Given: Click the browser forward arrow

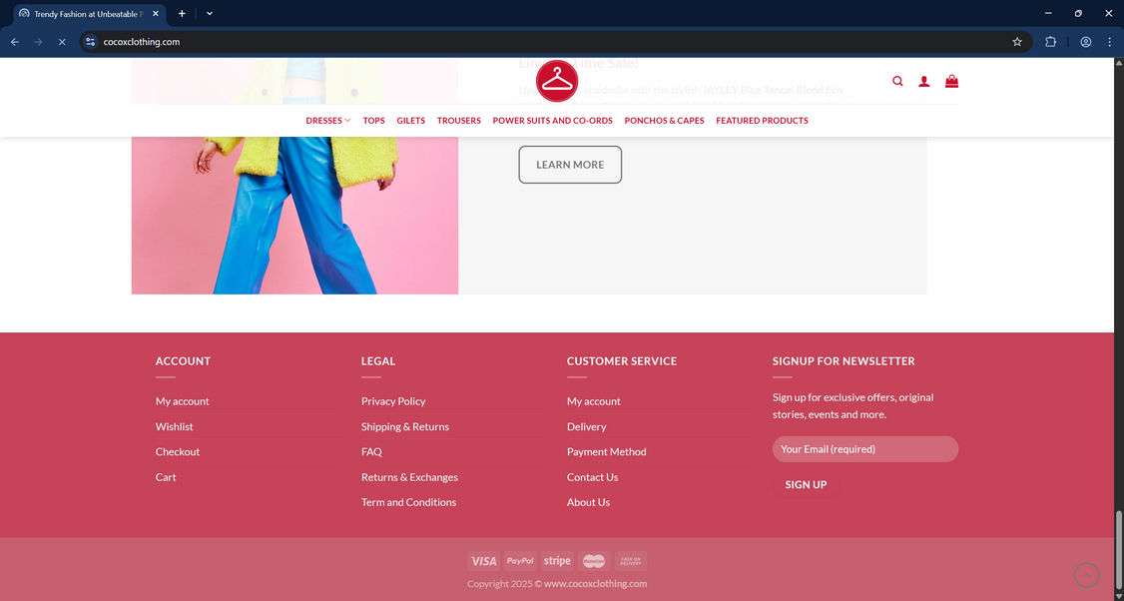Looking at the screenshot, I should (x=38, y=42).
